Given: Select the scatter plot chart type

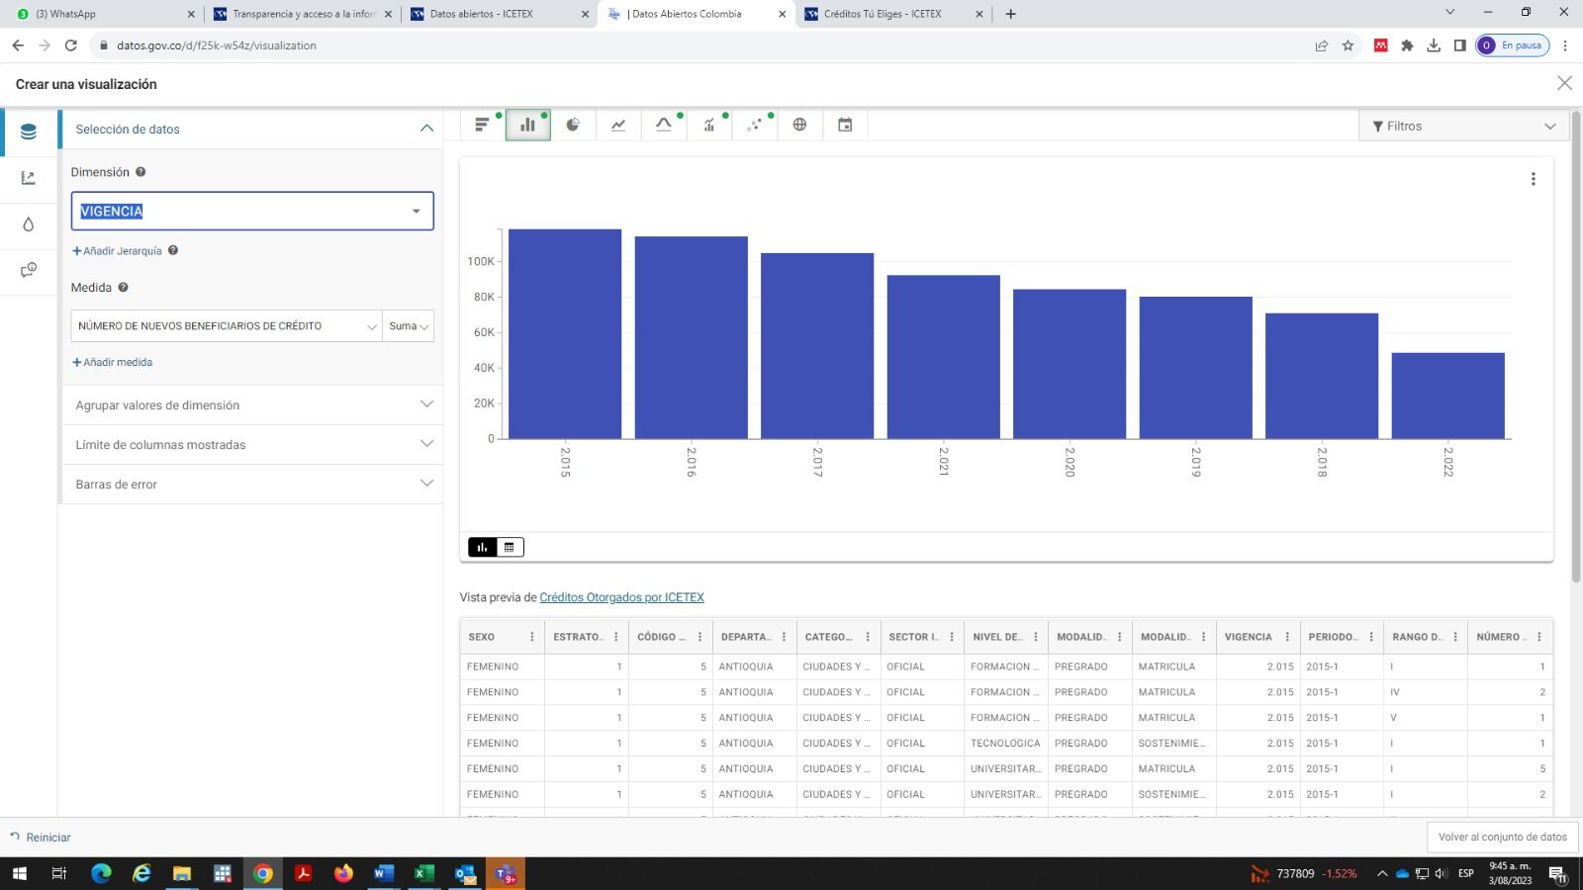Looking at the screenshot, I should coord(755,125).
